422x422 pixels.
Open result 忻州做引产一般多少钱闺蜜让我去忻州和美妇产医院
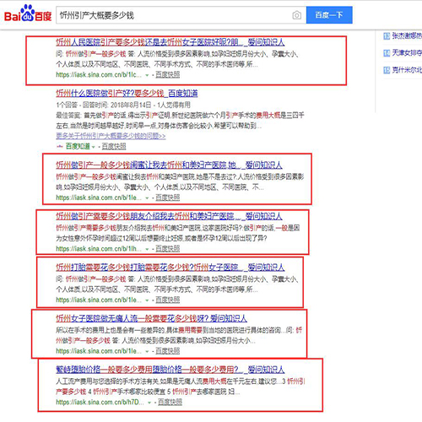169,165
